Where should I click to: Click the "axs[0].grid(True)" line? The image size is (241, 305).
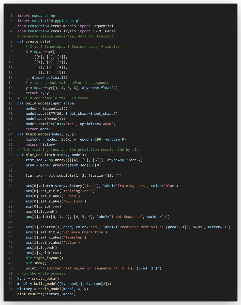(x=43, y=206)
